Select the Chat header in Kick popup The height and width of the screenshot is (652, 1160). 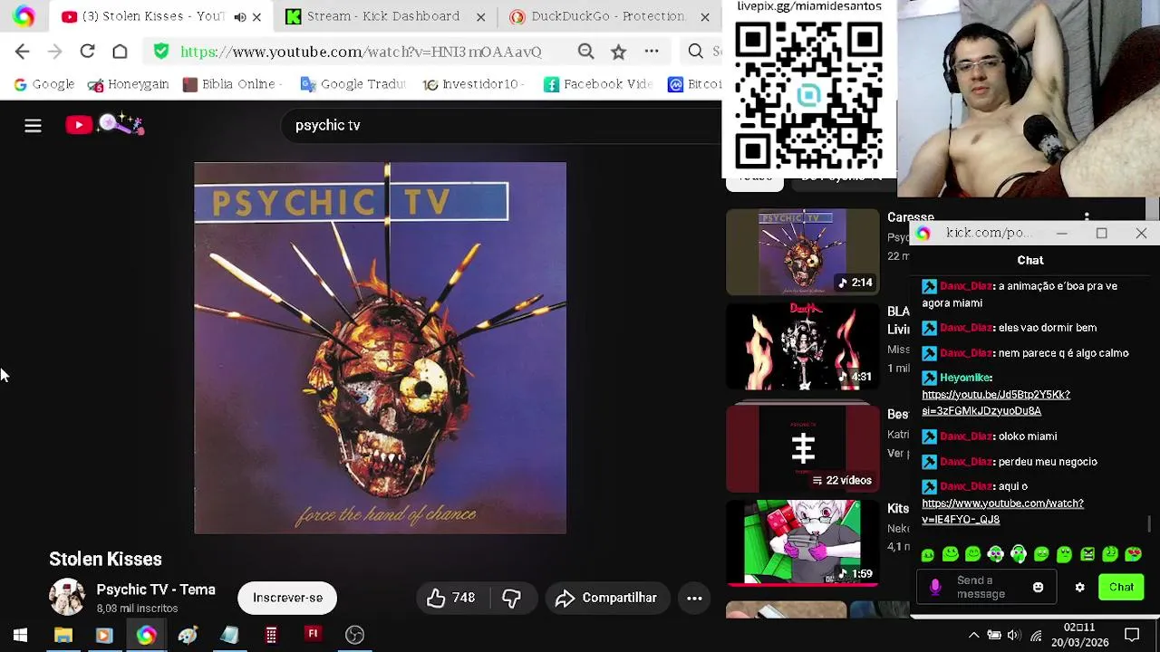pyautogui.click(x=1030, y=261)
